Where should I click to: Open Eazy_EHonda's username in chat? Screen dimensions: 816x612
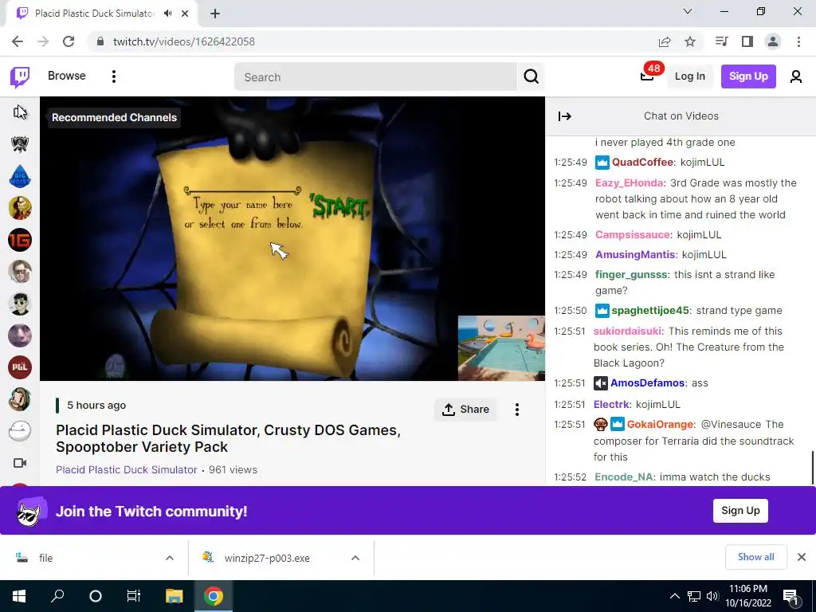point(630,183)
